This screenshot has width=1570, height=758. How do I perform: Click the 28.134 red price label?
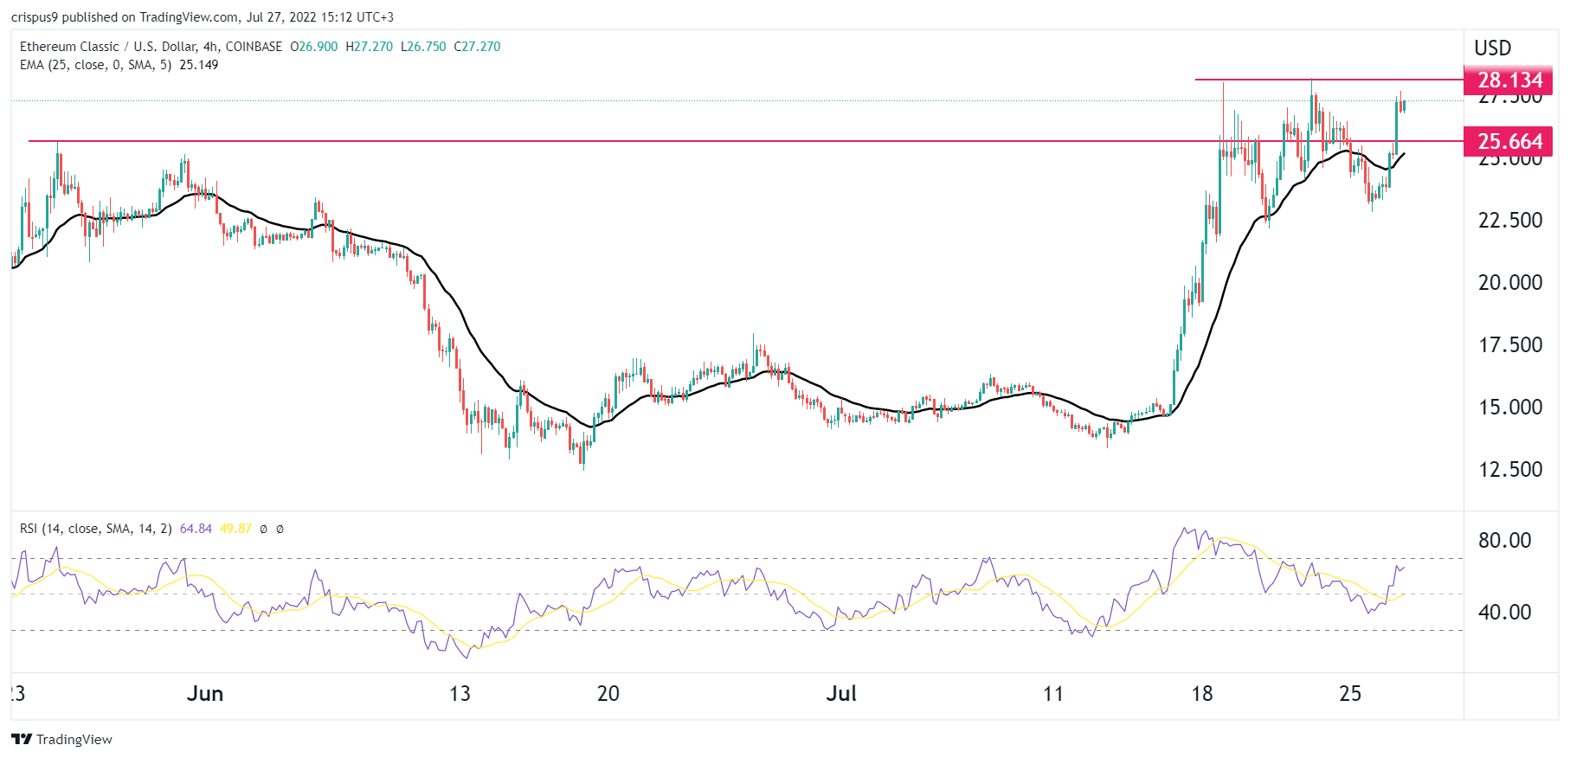tap(1509, 80)
